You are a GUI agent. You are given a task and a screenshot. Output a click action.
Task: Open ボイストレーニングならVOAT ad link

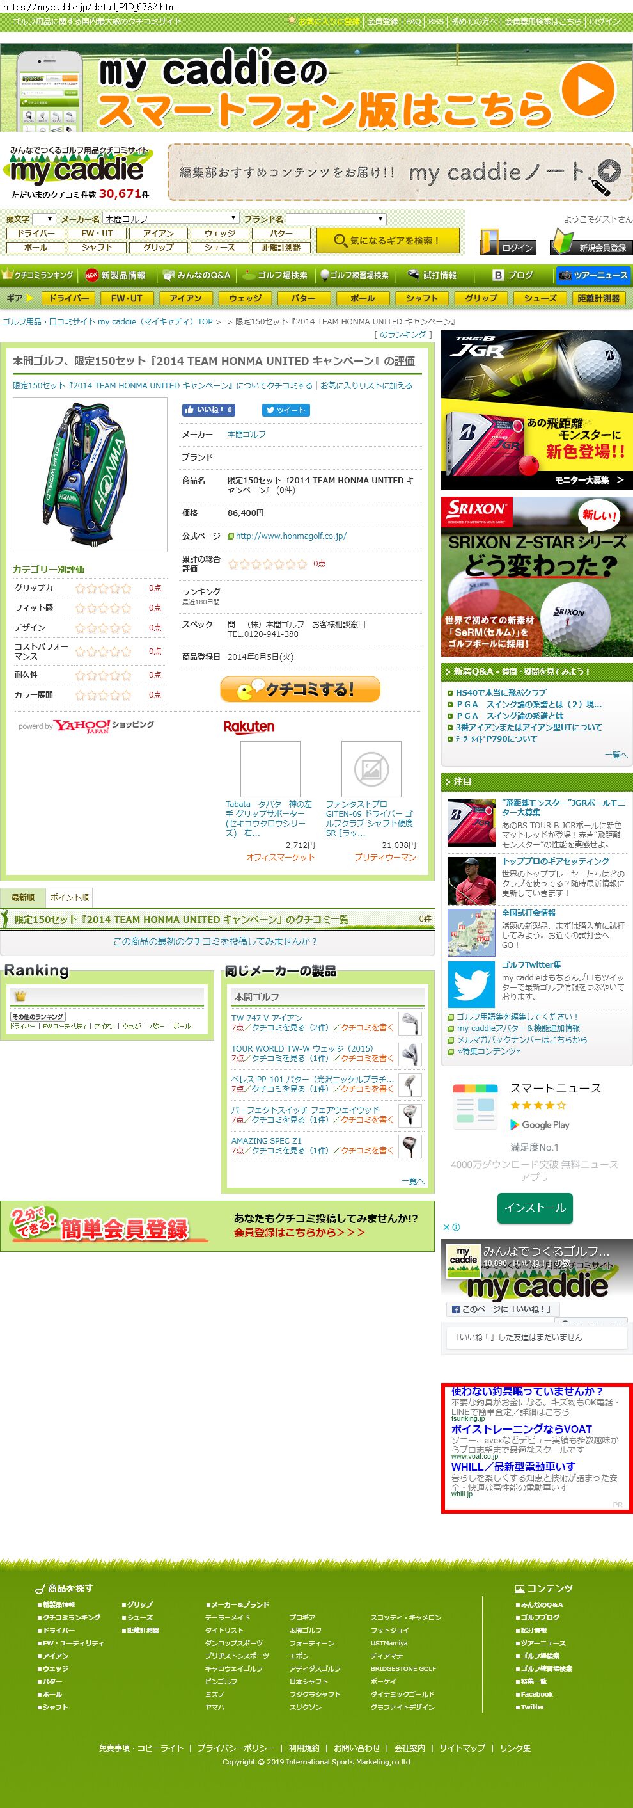click(522, 1429)
